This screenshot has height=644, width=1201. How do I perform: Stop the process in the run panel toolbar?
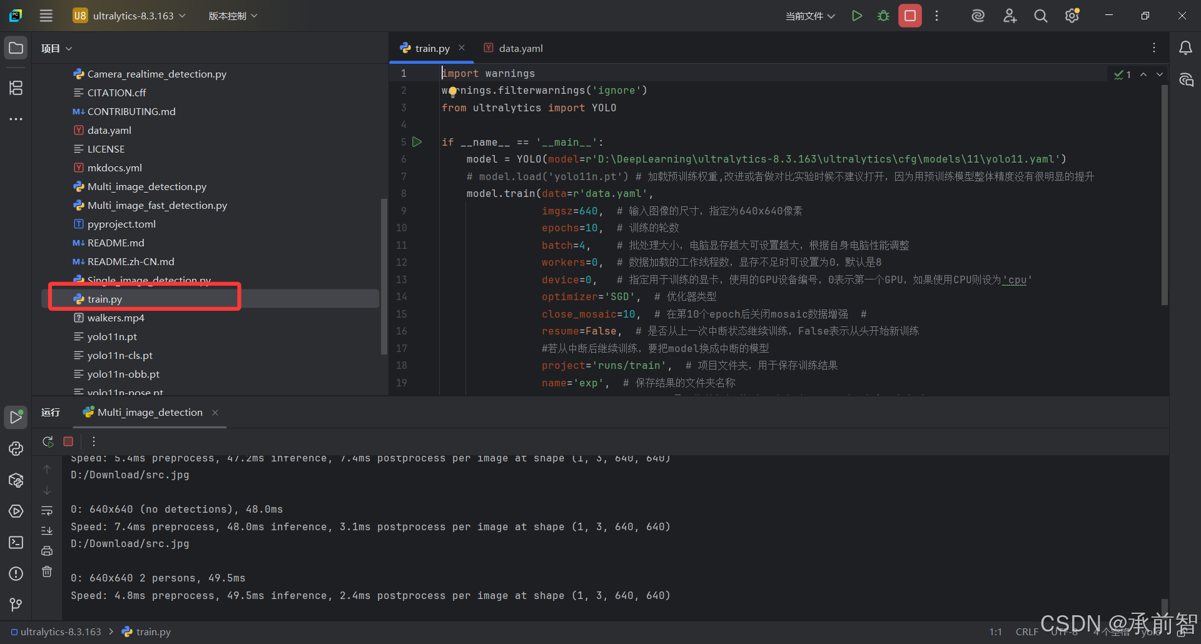[x=68, y=441]
